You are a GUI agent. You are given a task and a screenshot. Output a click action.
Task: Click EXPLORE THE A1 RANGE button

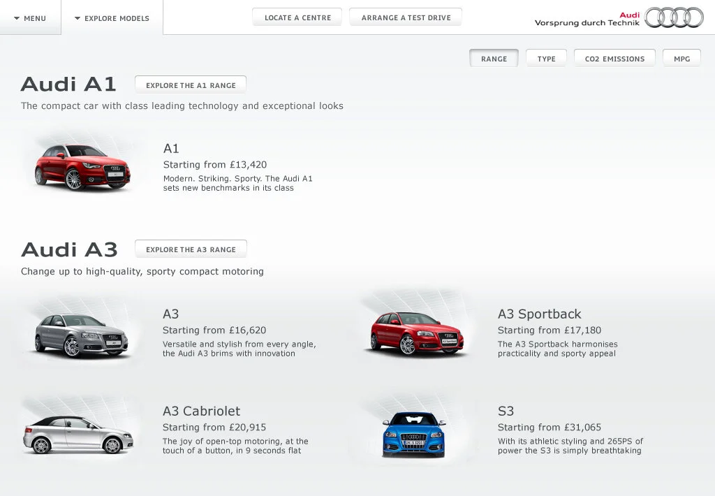pos(191,85)
